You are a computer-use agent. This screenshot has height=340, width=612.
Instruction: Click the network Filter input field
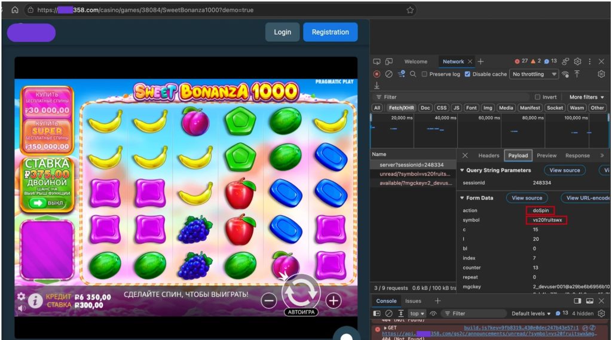[x=453, y=97]
